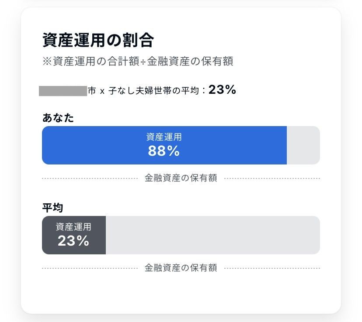Image resolution: width=362 pixels, height=322 pixels.
Task: Click the 市 character after the redacted block
Action: 92,91
